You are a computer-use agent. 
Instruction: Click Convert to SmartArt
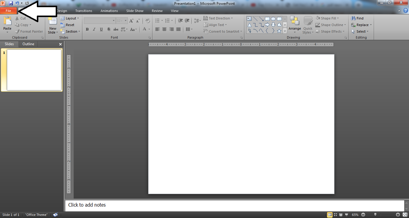click(222, 31)
